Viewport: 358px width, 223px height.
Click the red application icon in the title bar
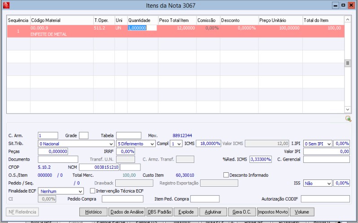(x=6, y=5)
